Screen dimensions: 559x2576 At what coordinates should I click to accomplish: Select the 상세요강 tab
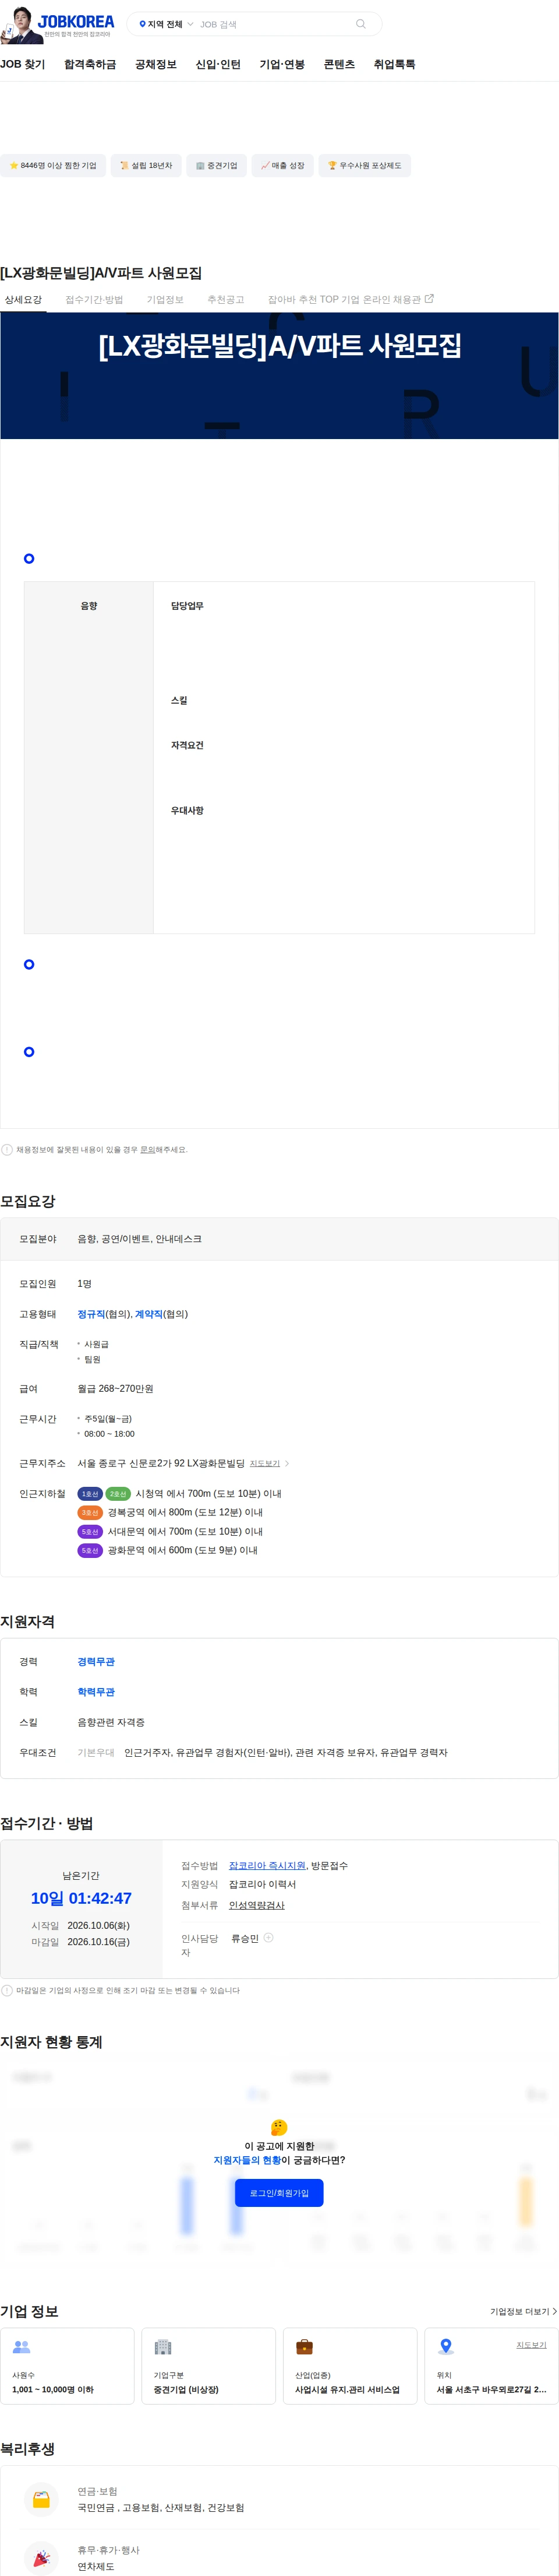[x=23, y=300]
